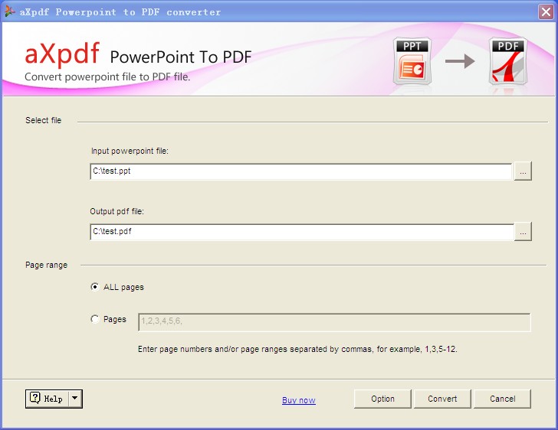Open the Buy now link
The height and width of the screenshot is (430, 558).
tap(299, 400)
